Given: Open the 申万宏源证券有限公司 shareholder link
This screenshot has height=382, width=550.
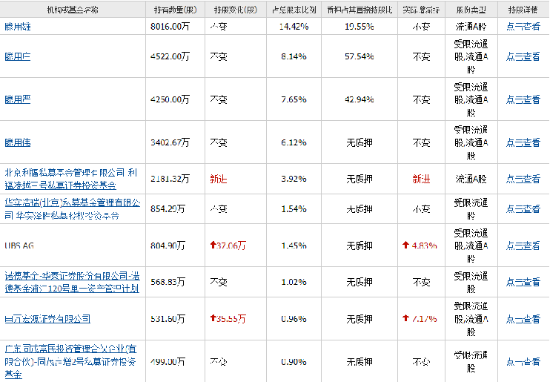Looking at the screenshot, I should (47, 318).
